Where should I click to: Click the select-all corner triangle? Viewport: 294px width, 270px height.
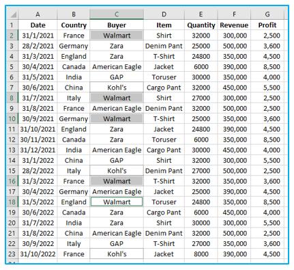pos(14,15)
